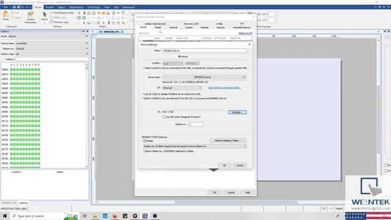Switch to the Object ribbon tab

pos(61,7)
